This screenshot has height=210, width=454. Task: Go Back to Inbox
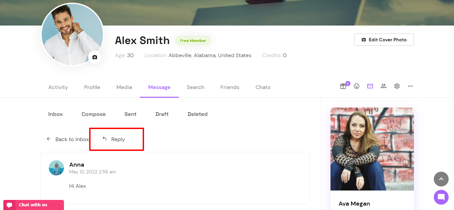tap(68, 139)
